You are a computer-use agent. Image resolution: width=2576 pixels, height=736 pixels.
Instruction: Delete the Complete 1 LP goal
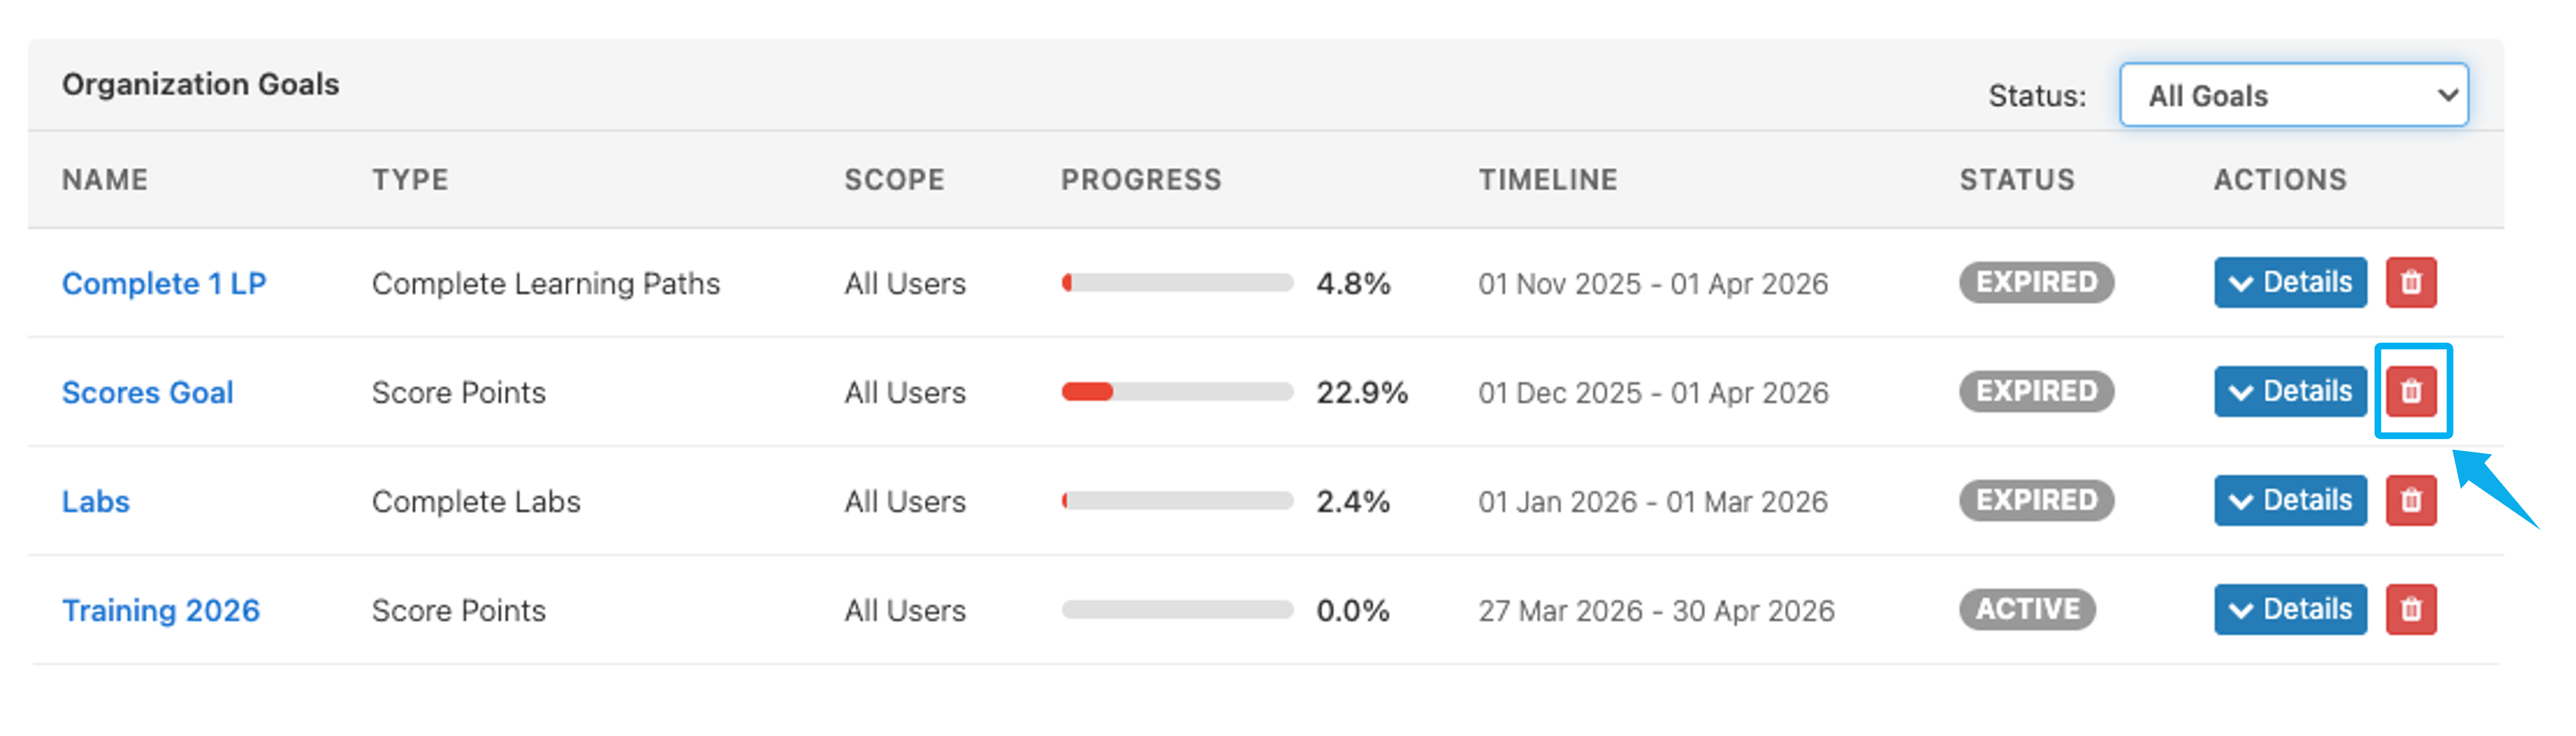pos(2410,283)
